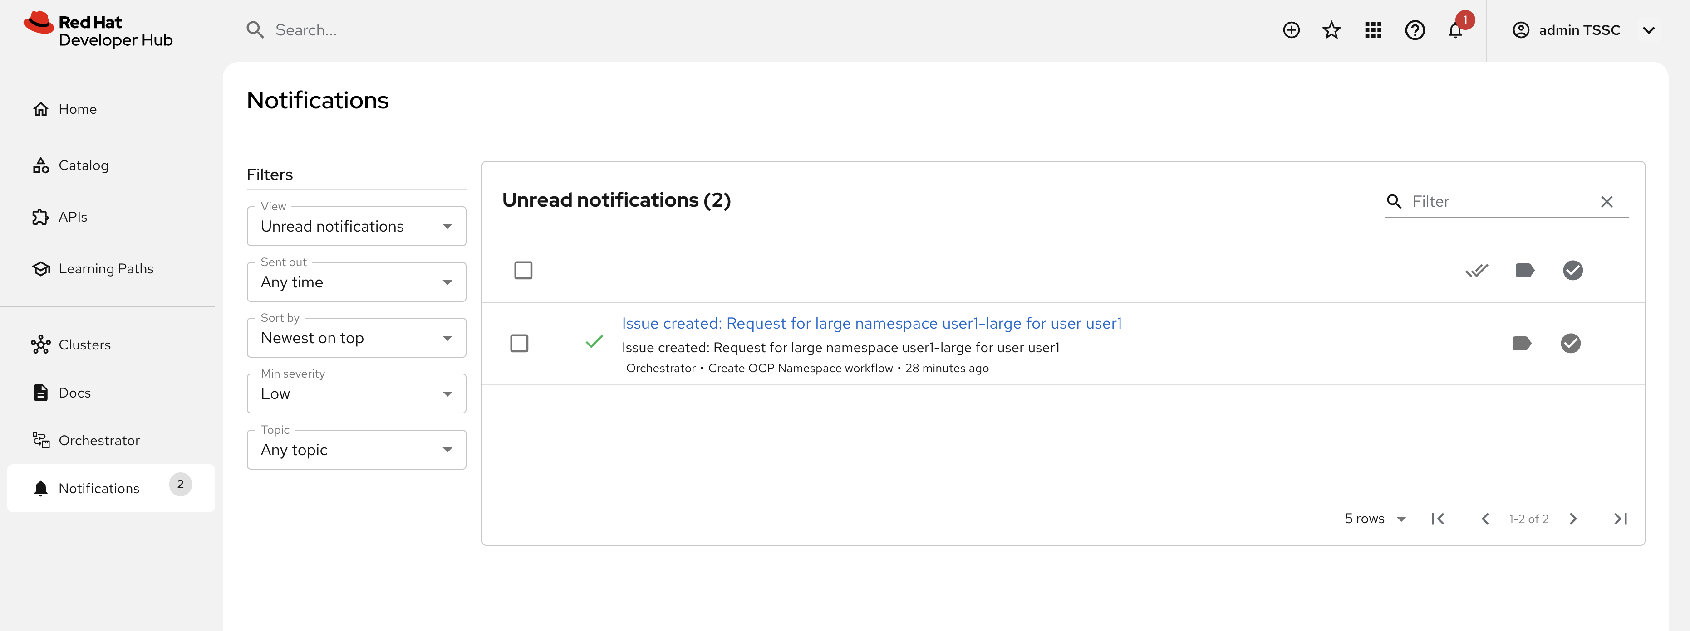Toggle the select-all notifications checkbox
The width and height of the screenshot is (1690, 631).
pos(524,269)
